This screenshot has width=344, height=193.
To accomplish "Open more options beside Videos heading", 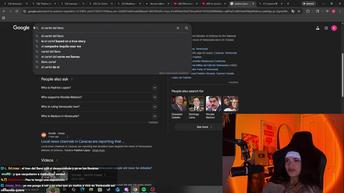I will [x=57, y=160].
